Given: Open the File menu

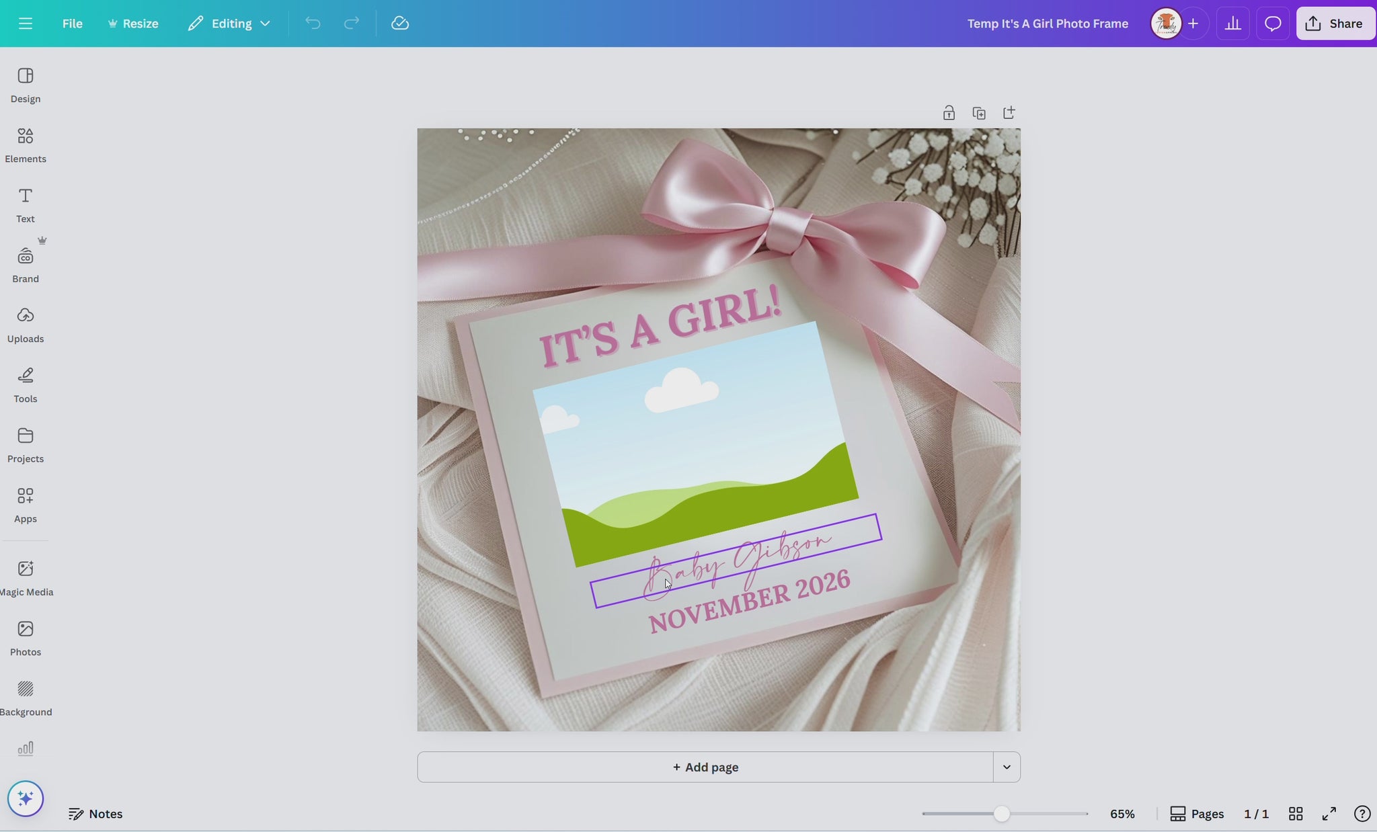Looking at the screenshot, I should coord(72,24).
